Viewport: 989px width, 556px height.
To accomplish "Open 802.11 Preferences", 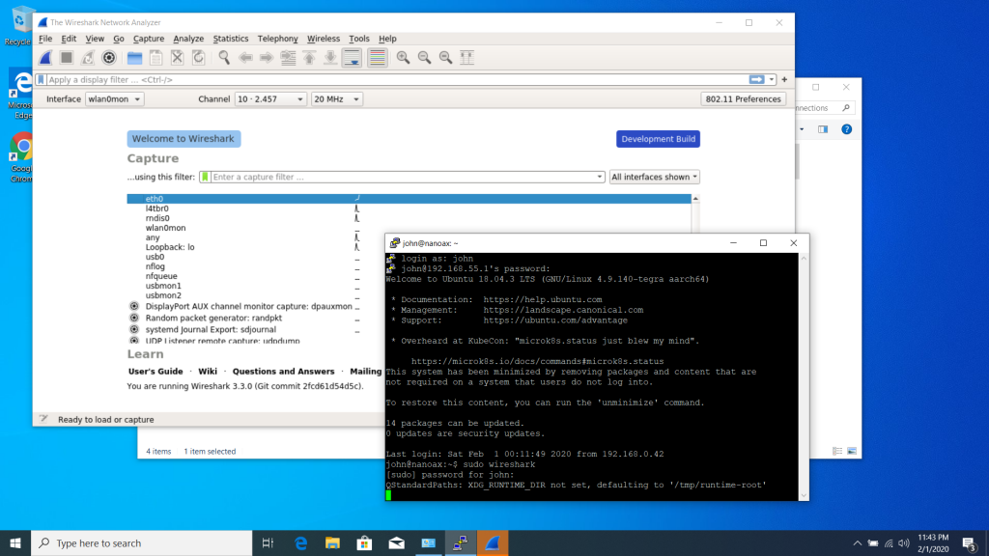I will click(743, 99).
